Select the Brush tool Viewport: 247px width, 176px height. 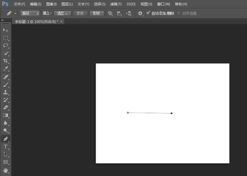tap(5, 85)
